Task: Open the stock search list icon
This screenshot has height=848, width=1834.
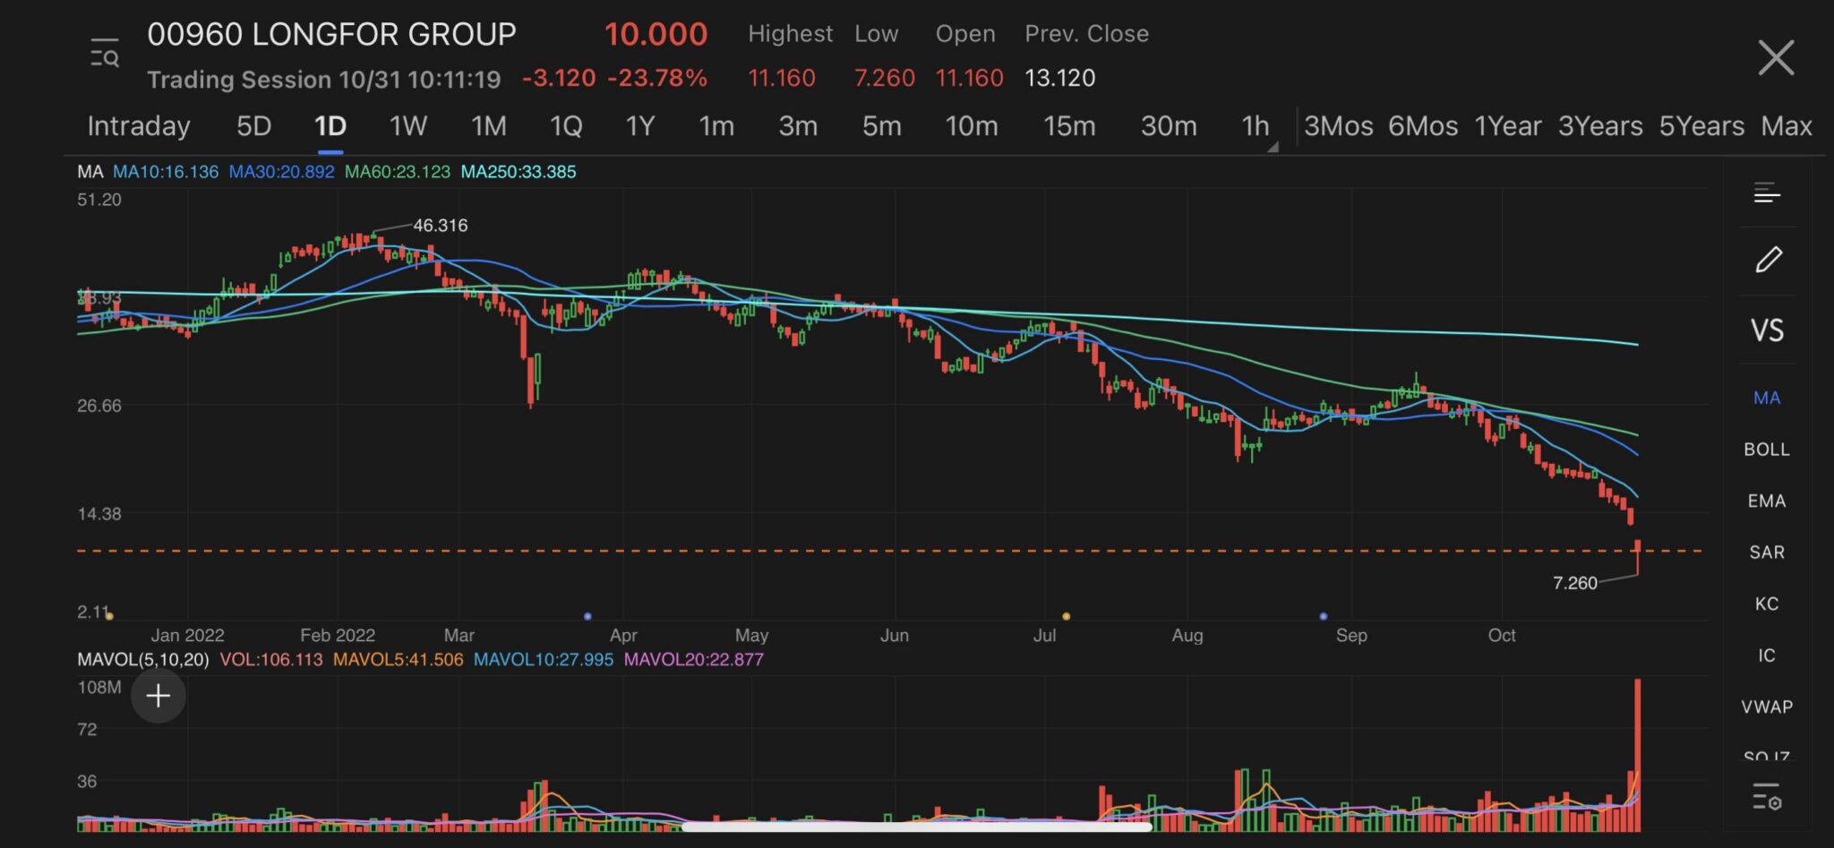Action: [104, 55]
